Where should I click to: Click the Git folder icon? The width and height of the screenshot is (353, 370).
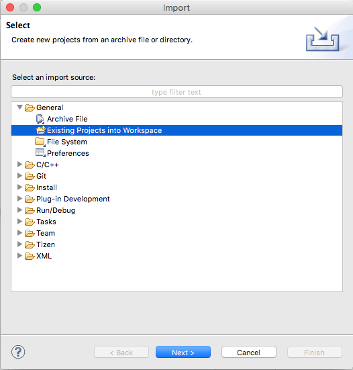[30, 176]
